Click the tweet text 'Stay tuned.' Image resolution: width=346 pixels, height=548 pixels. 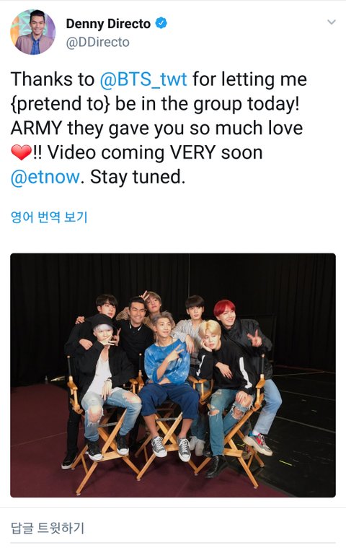point(138,177)
